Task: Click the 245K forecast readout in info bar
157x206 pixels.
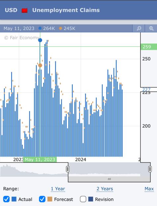Action: pyautogui.click(x=69, y=28)
